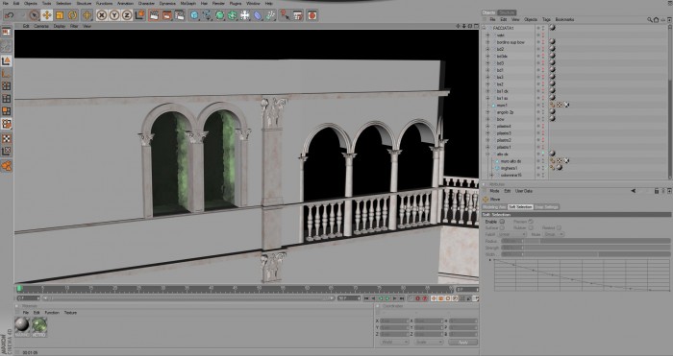Switch to the Snap Settings tab
Screen dimensions: 673x356
(546, 207)
